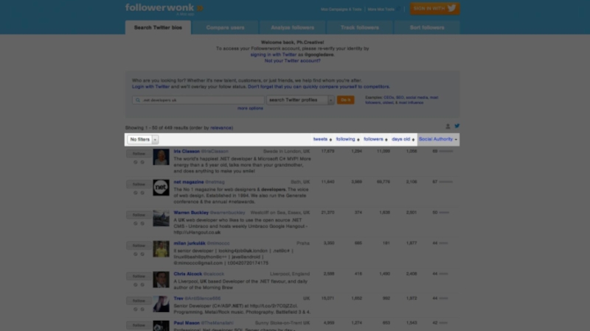This screenshot has height=331, width=590.
Task: Open the search Twitter profiles dropdown
Action: pos(300,100)
